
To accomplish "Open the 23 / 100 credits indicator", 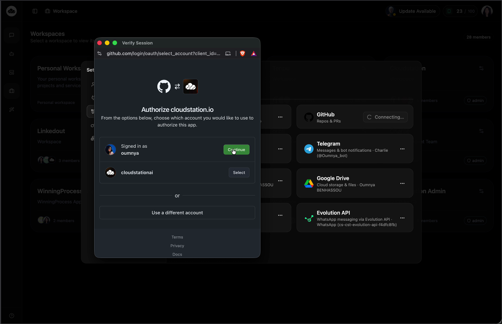I will coord(460,11).
